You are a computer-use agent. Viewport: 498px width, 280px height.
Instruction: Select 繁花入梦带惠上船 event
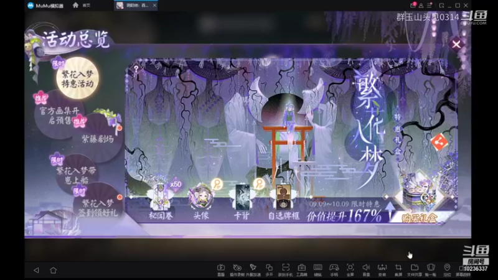click(x=76, y=175)
